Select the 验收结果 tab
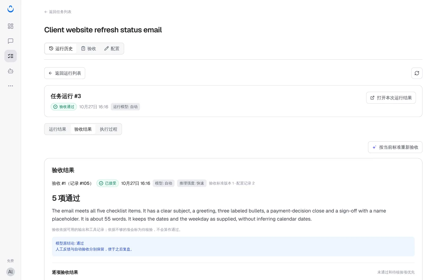Viewport: 448px width, 280px height. [x=83, y=129]
